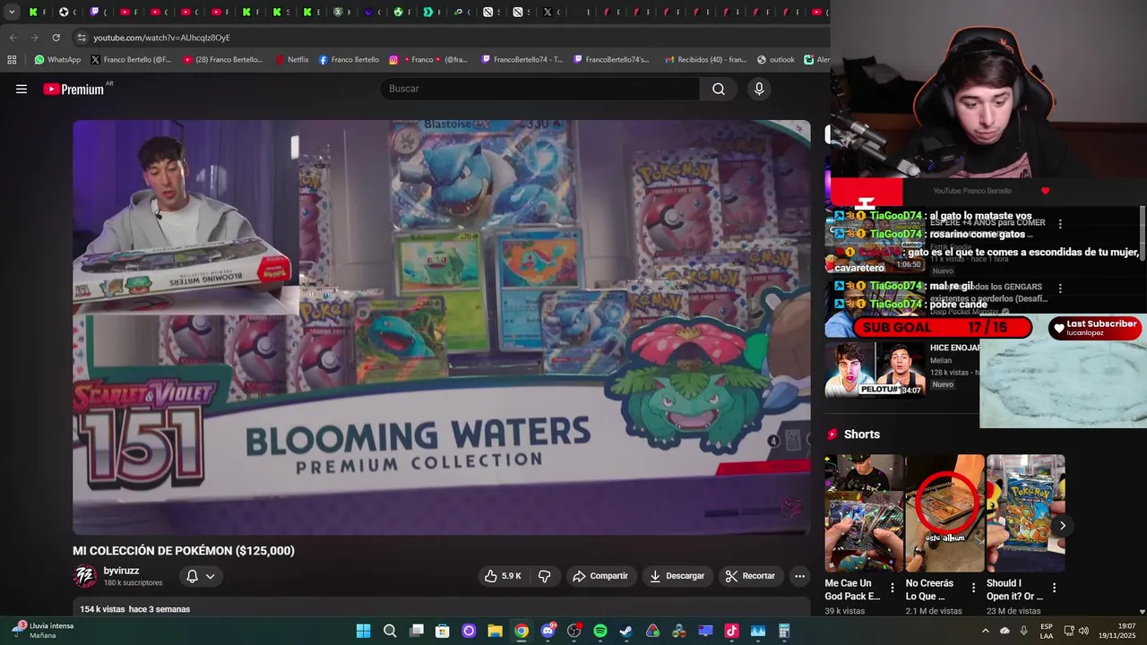
Task: Open the outlook bookmark
Action: [x=776, y=60]
